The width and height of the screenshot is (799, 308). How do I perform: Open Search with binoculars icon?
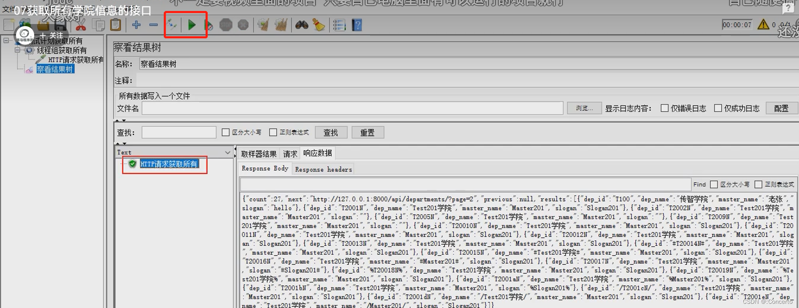[301, 25]
